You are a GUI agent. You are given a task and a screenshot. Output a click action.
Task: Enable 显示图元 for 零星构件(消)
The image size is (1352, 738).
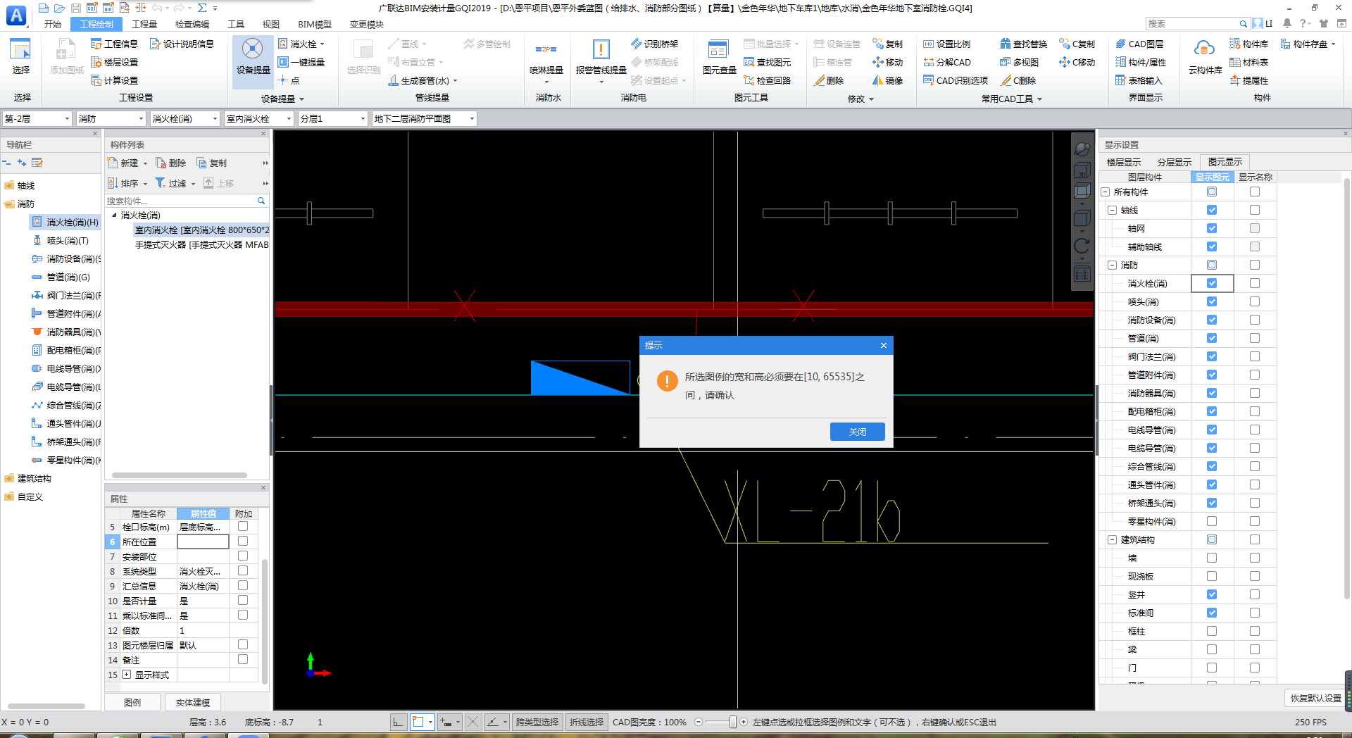pos(1212,521)
